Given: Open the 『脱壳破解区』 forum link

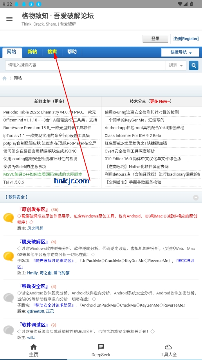Looking at the screenshot, I should (x=34, y=242).
